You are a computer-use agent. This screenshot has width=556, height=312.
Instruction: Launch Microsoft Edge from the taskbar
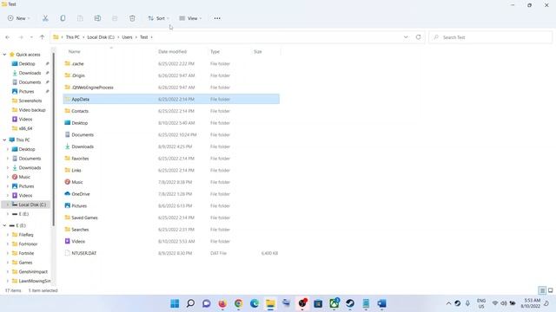(255, 303)
